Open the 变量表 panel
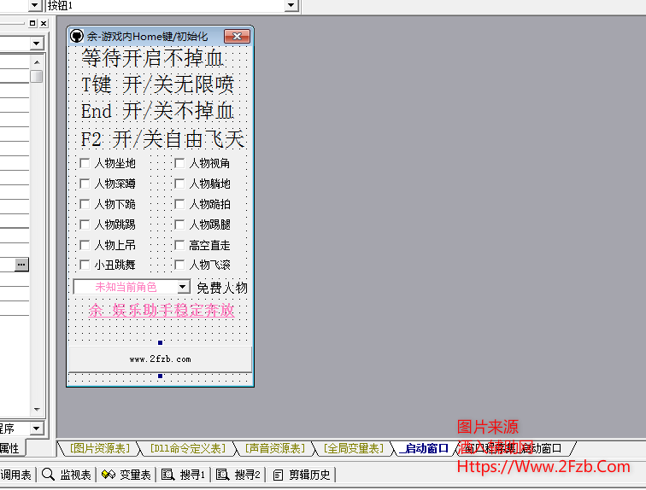The image size is (646, 490). (x=126, y=475)
